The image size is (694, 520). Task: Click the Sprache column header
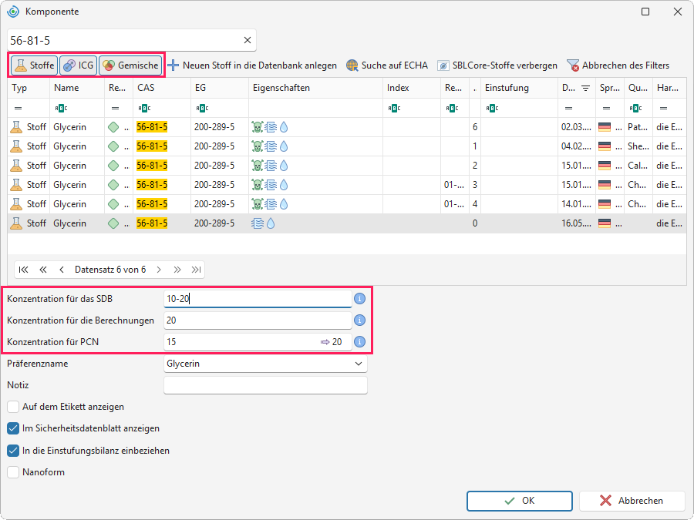click(610, 88)
